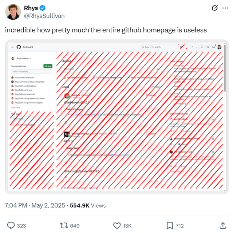The image size is (233, 233).
Task: Click the green New repository button
Action: pyautogui.click(x=48, y=66)
